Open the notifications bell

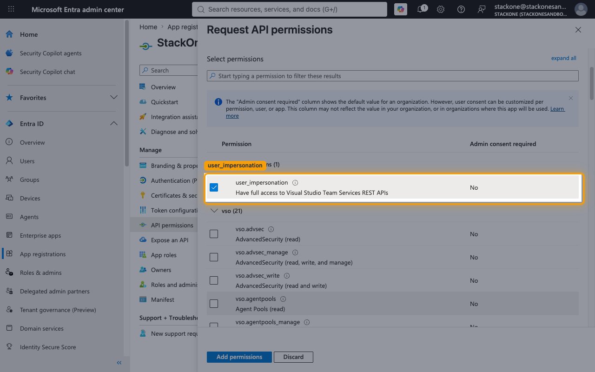point(421,9)
